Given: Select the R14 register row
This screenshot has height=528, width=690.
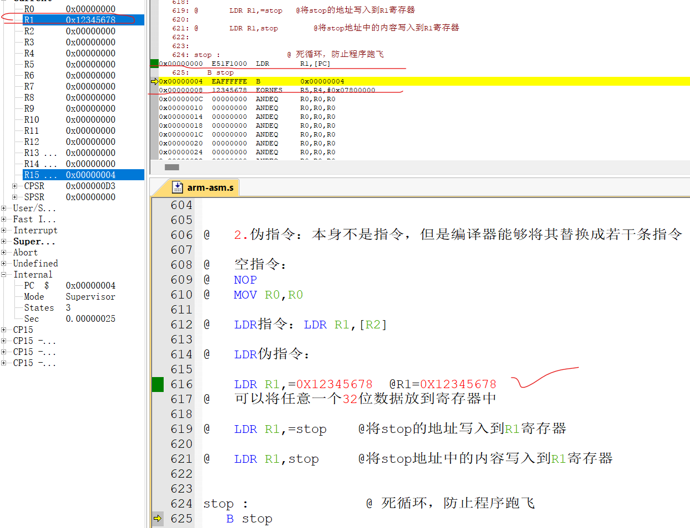Looking at the screenshot, I should click(x=83, y=164).
